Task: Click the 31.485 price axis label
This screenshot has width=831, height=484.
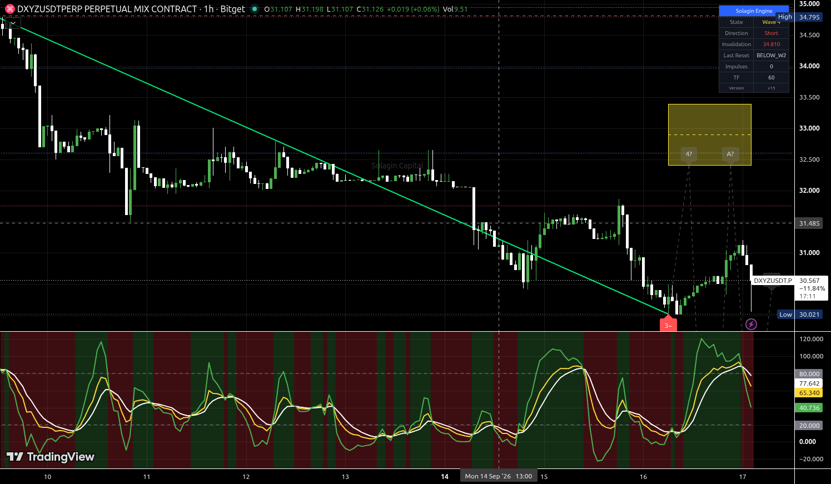Action: coord(809,223)
